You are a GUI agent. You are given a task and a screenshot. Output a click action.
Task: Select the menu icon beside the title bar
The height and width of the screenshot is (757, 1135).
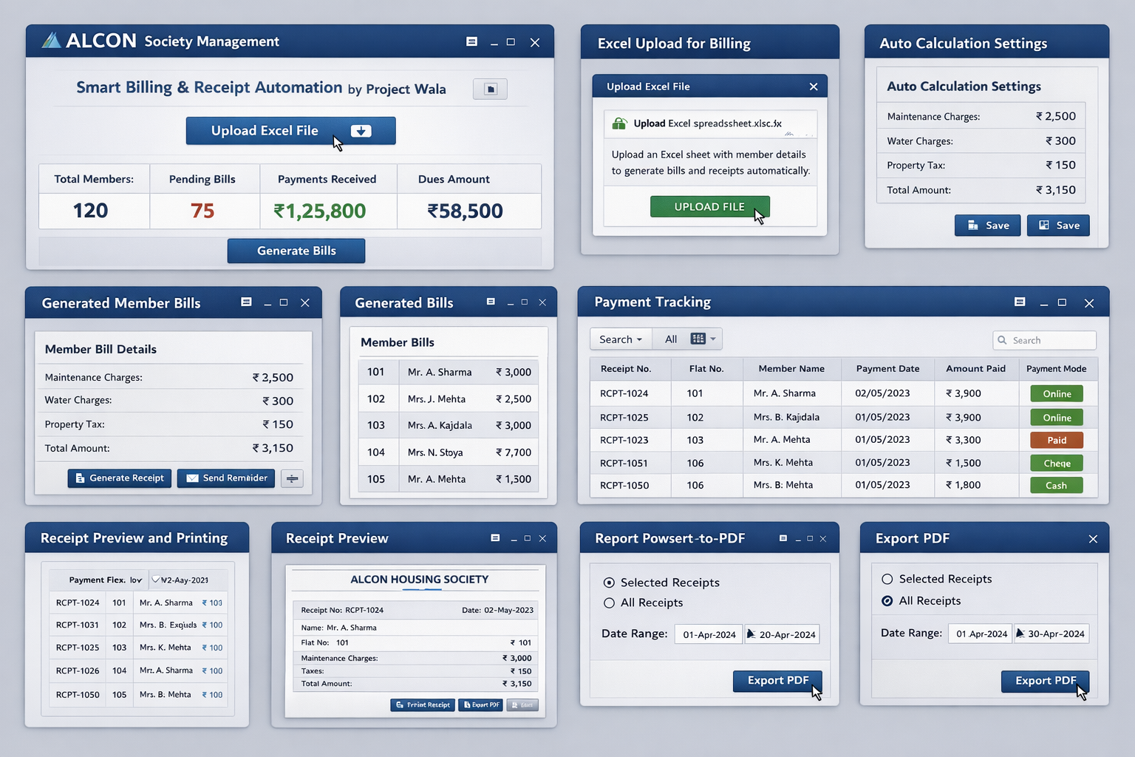(x=471, y=42)
